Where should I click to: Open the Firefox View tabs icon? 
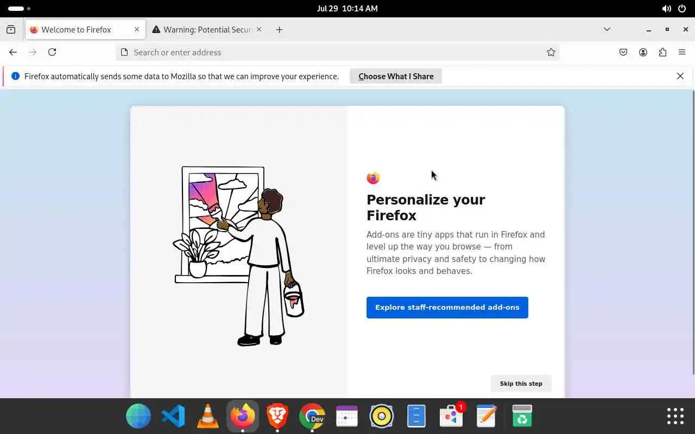(11, 30)
